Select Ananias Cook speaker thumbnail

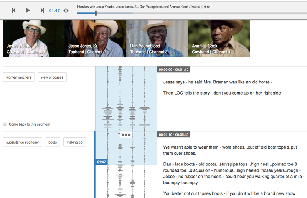point(219,39)
